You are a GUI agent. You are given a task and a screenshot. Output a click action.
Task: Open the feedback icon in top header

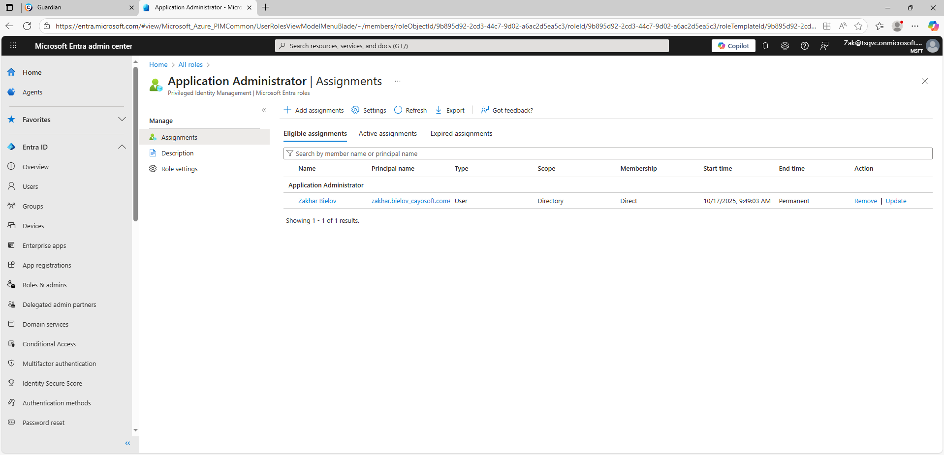pos(824,46)
